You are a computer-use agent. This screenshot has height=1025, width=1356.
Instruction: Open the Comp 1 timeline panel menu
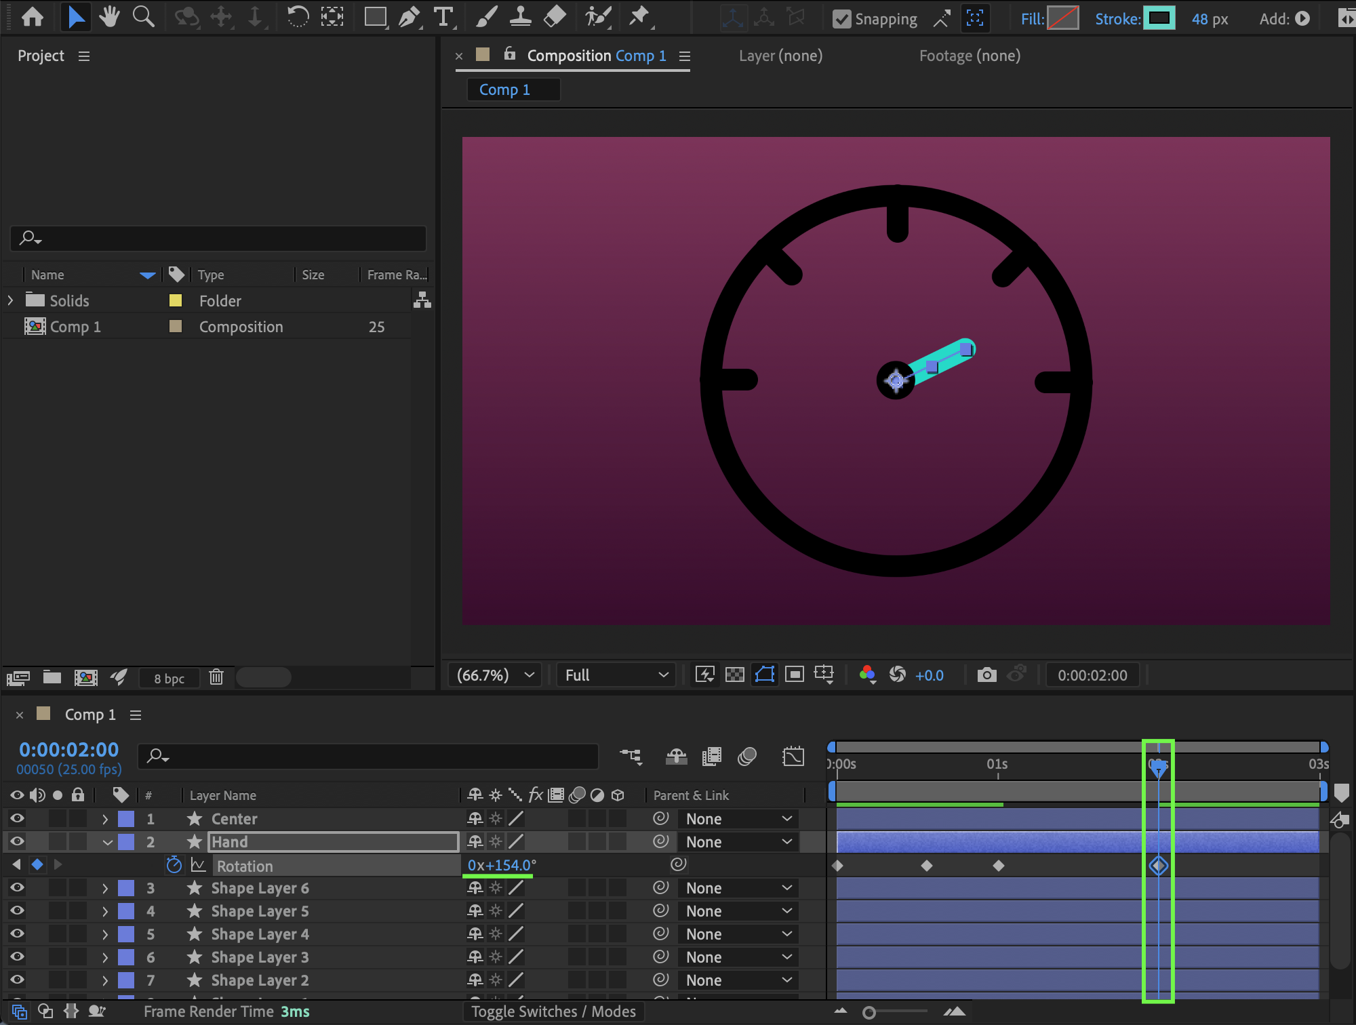[136, 715]
